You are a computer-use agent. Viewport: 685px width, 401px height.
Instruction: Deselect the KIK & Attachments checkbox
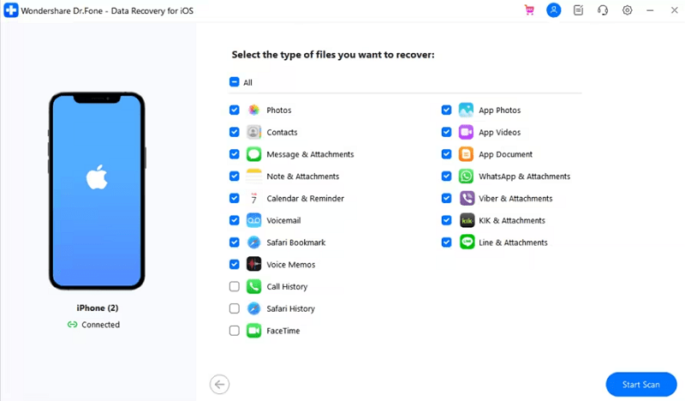(447, 221)
